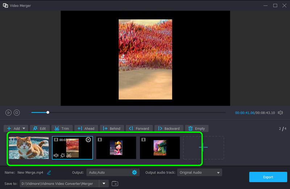Screen dimensions: 290x189
Task: Click the empty plus slot to add clip
Action: (203, 147)
